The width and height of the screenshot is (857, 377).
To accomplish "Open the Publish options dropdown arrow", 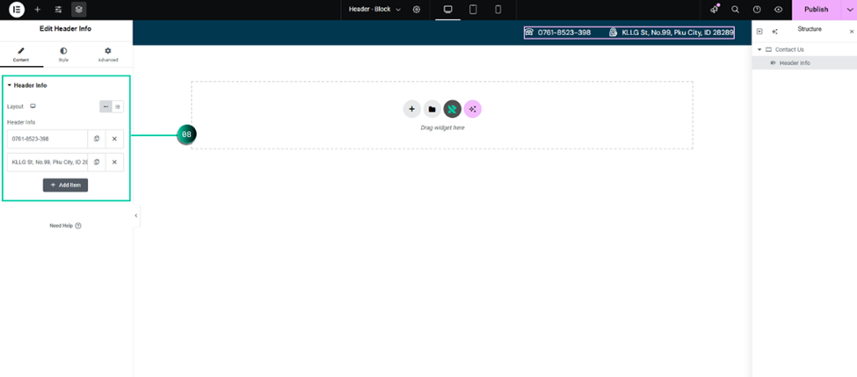I will 849,10.
